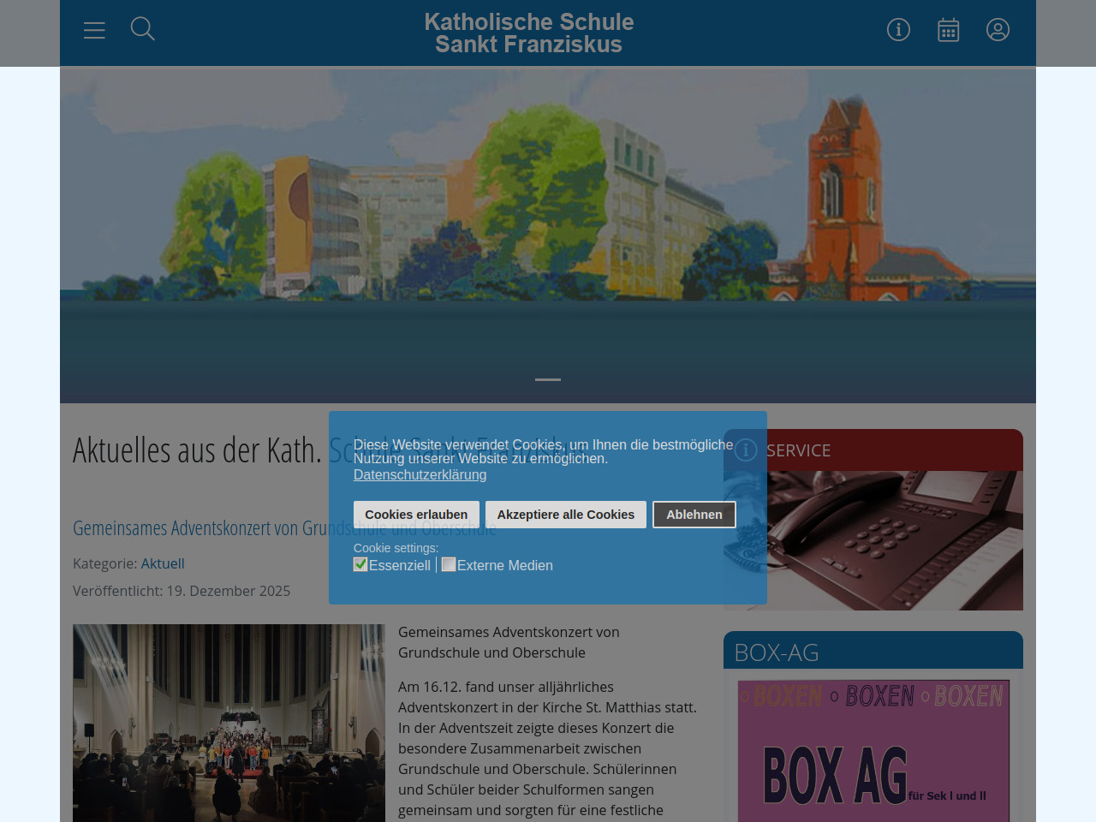The height and width of the screenshot is (822, 1096).
Task: Open the hamburger navigation menu
Action: click(x=94, y=30)
